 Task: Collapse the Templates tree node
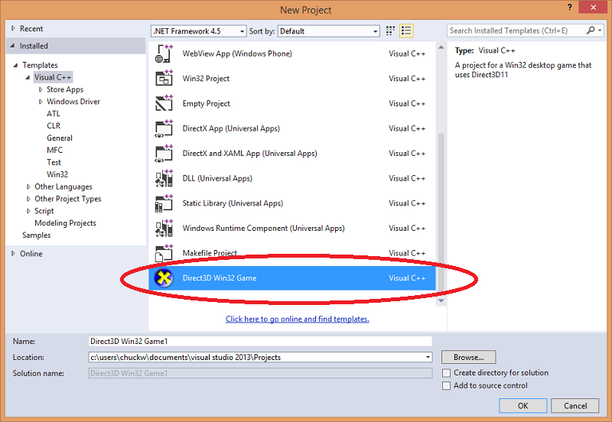click(15, 65)
